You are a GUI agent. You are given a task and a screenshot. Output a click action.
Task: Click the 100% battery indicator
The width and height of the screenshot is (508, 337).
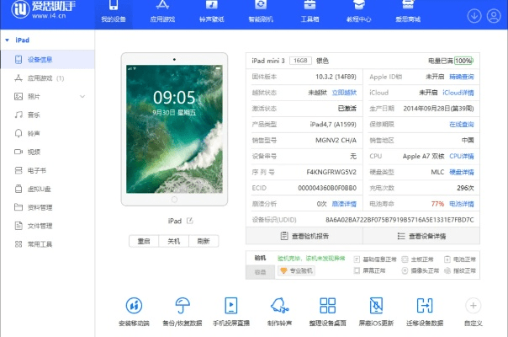tap(463, 61)
